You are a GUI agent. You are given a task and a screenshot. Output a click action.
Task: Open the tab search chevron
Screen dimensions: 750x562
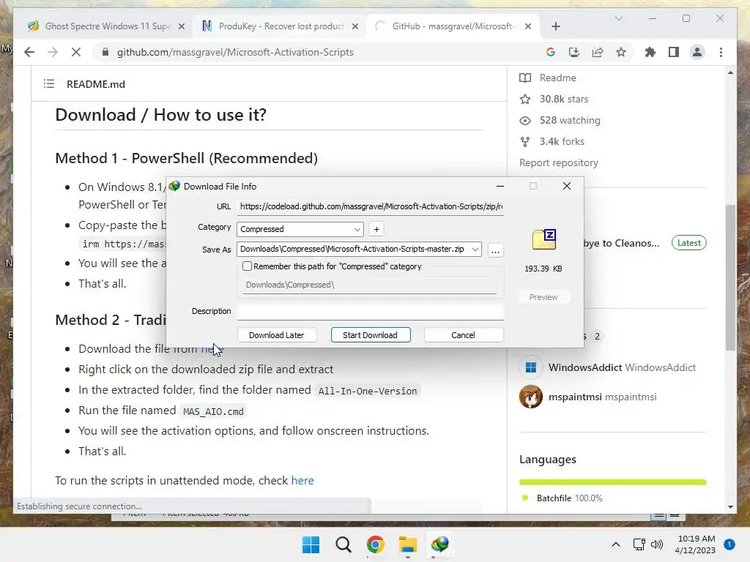pyautogui.click(x=618, y=18)
